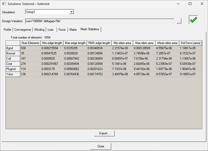Select the Force tab
The image size is (208, 151).
click(x=62, y=30)
